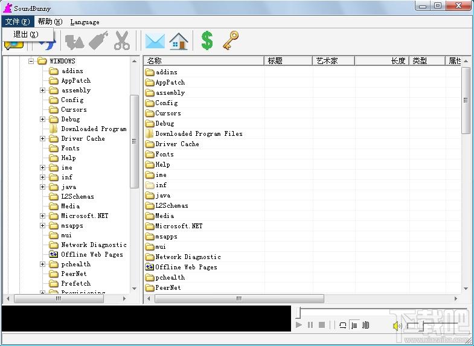Image resolution: width=474 pixels, height=346 pixels.
Task: Click the faded inf folder icon in list
Action: pyautogui.click(x=150, y=185)
